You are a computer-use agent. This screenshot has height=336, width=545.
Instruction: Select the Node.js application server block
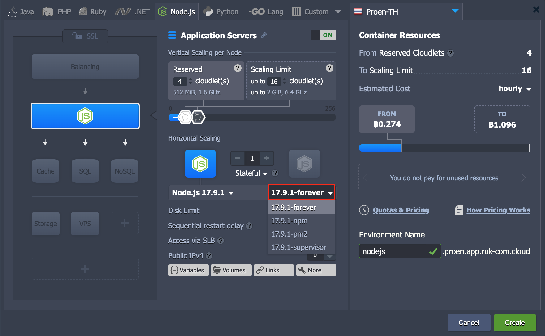[x=85, y=116]
